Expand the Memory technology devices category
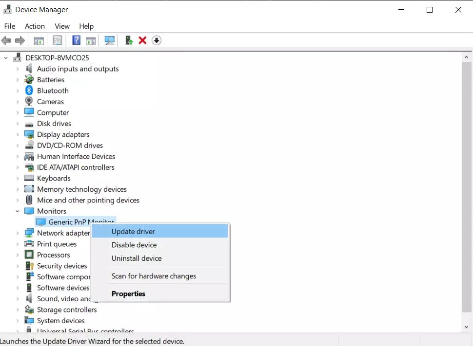Image resolution: width=473 pixels, height=346 pixels. [17, 189]
